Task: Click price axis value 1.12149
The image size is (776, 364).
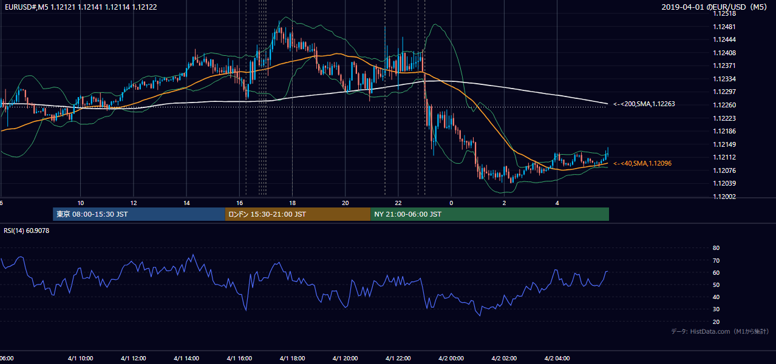Action: click(x=724, y=144)
